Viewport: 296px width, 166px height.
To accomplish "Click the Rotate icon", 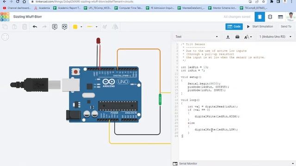I will (x=105, y=27).
